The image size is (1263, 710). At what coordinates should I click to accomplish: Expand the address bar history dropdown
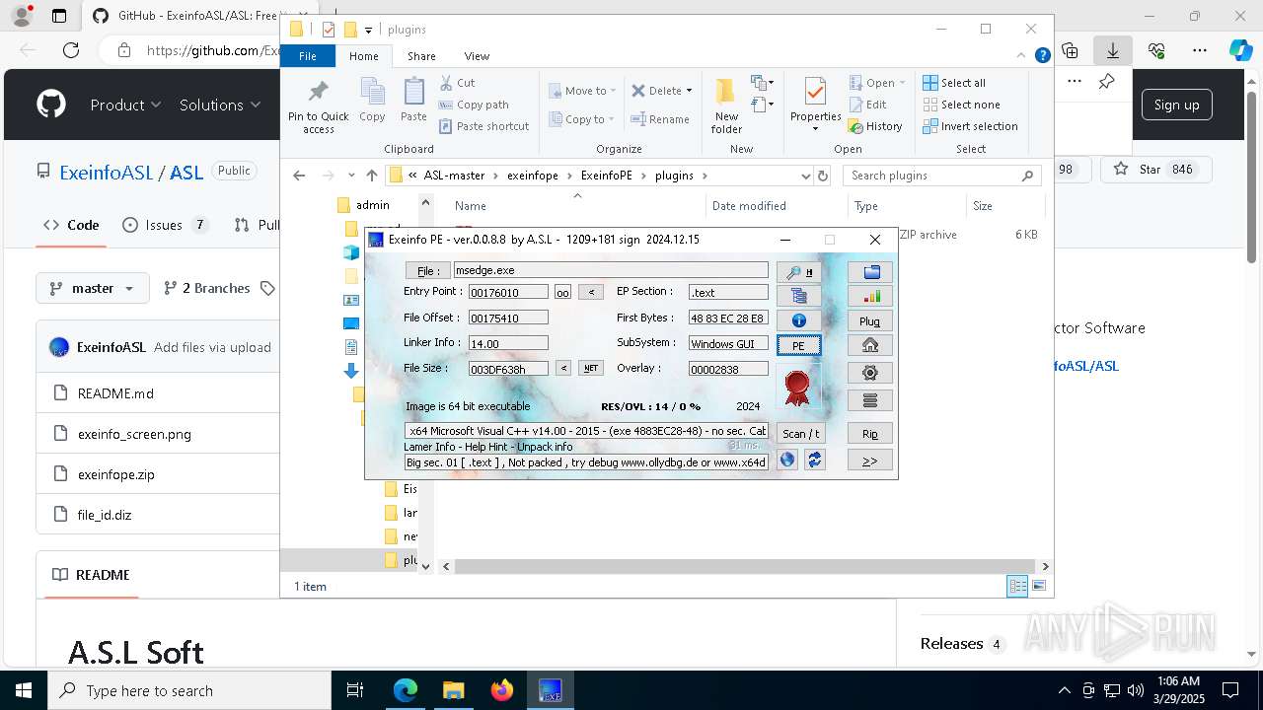(806, 176)
